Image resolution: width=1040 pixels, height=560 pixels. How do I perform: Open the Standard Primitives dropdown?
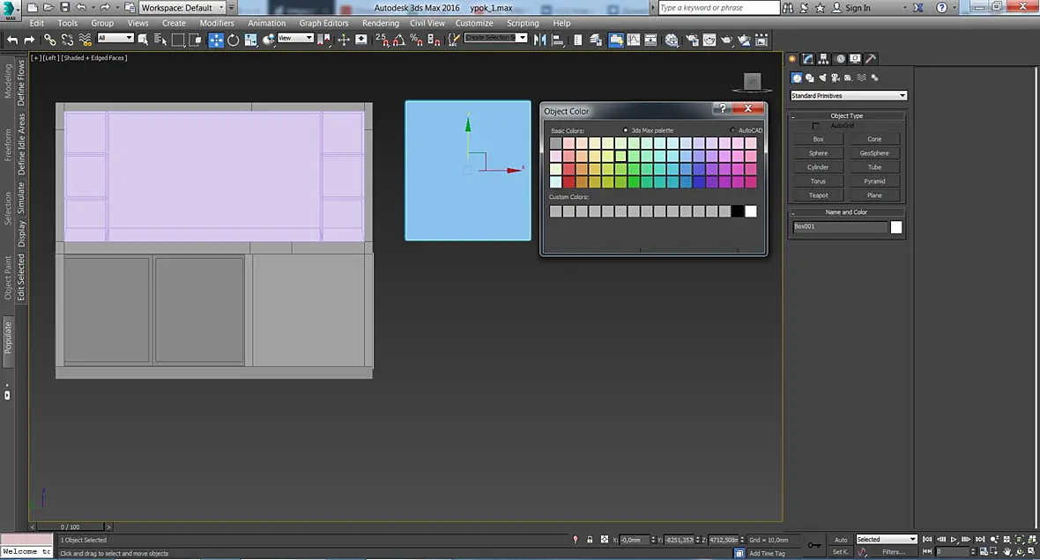849,95
